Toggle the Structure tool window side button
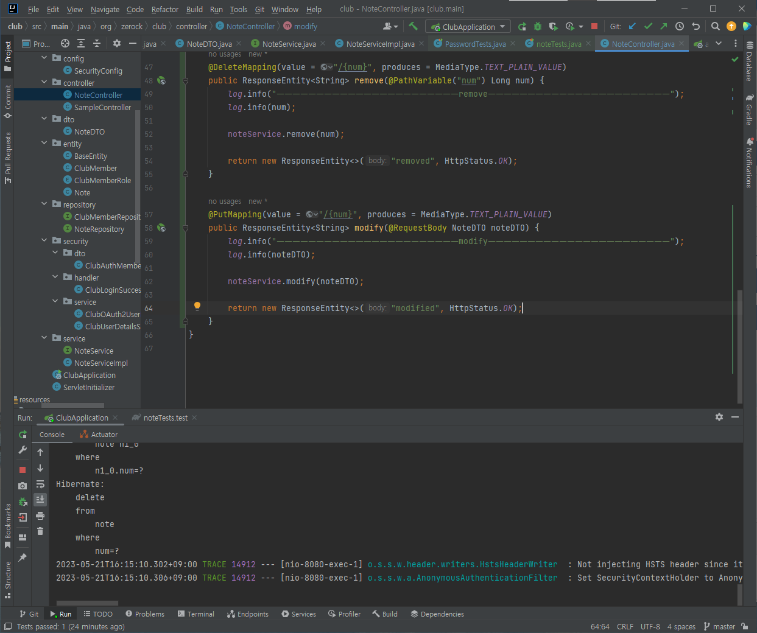The image size is (757, 633). [7, 579]
